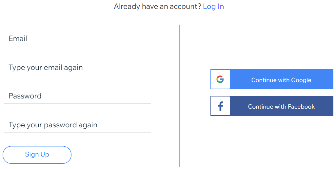
Task: Click the Continue with Facebook label text
Action: point(281,107)
